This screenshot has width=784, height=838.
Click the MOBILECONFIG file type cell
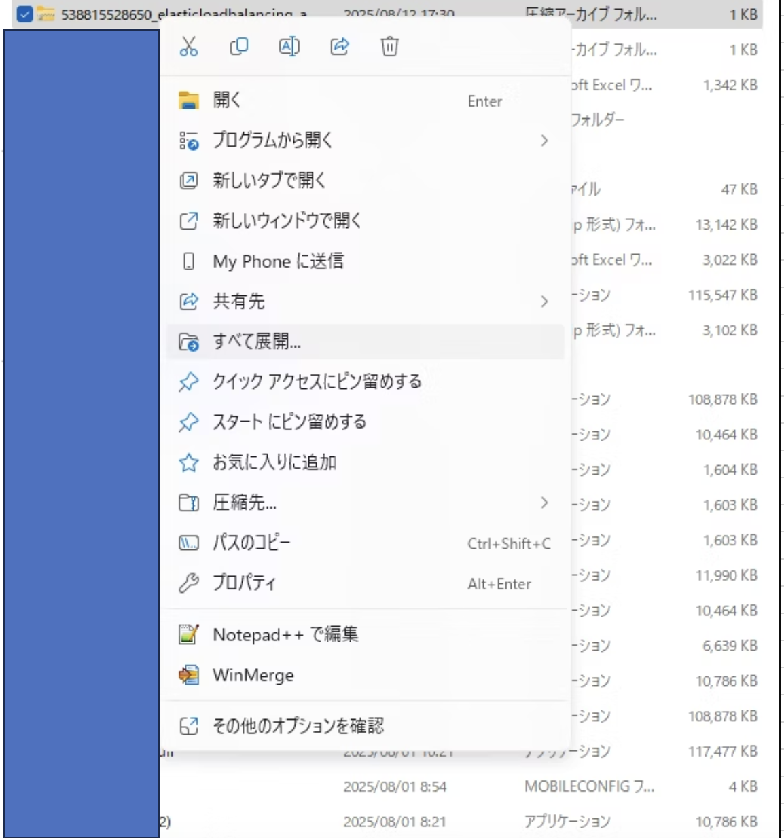pyautogui.click(x=589, y=786)
